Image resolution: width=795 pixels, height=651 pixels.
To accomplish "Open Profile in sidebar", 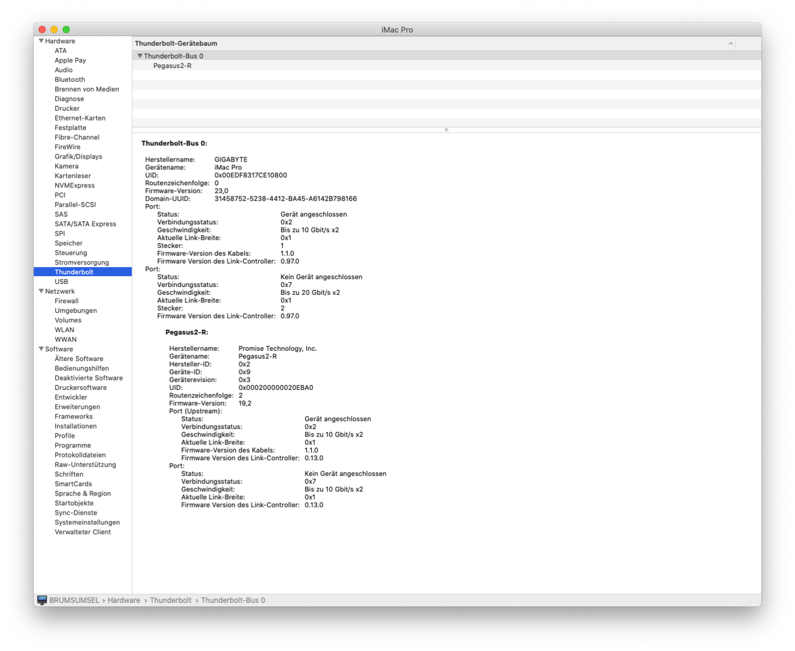I will (65, 436).
